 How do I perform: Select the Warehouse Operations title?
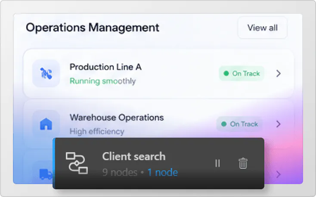pos(117,117)
